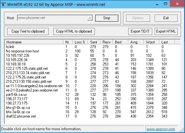Select host 198.27.73.177
The height and width of the screenshot is (133, 185).
(92, 99)
